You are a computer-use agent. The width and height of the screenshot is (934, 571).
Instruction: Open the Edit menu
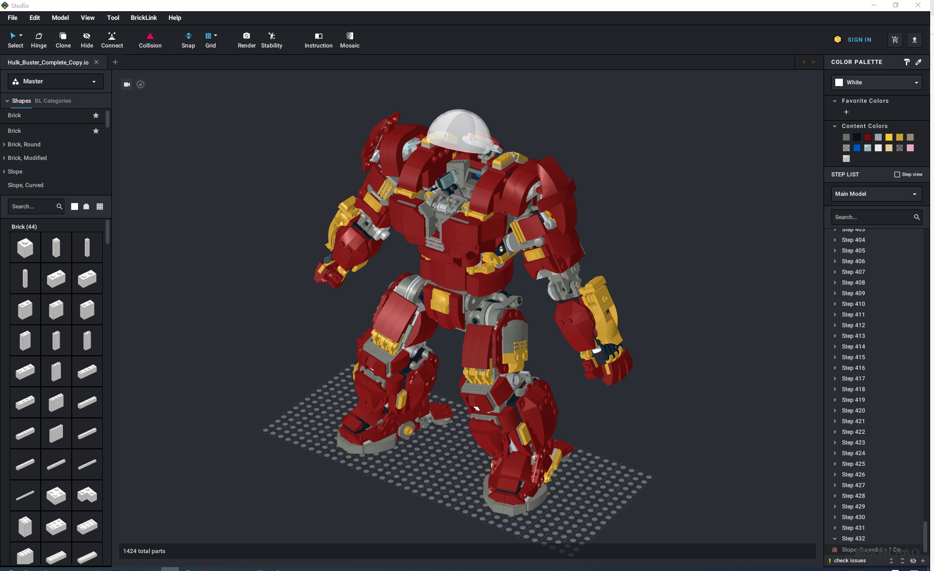[x=35, y=18]
